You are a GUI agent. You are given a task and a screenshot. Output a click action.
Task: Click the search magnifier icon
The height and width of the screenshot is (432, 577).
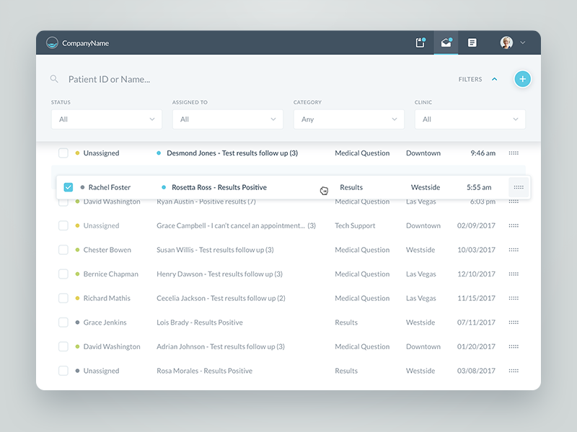coord(55,79)
